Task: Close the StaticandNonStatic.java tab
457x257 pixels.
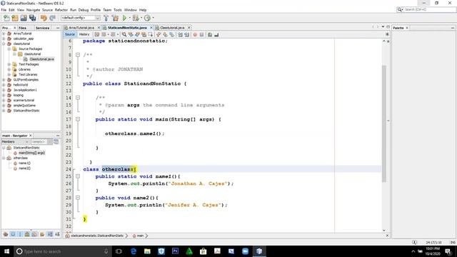Action: pos(151,28)
